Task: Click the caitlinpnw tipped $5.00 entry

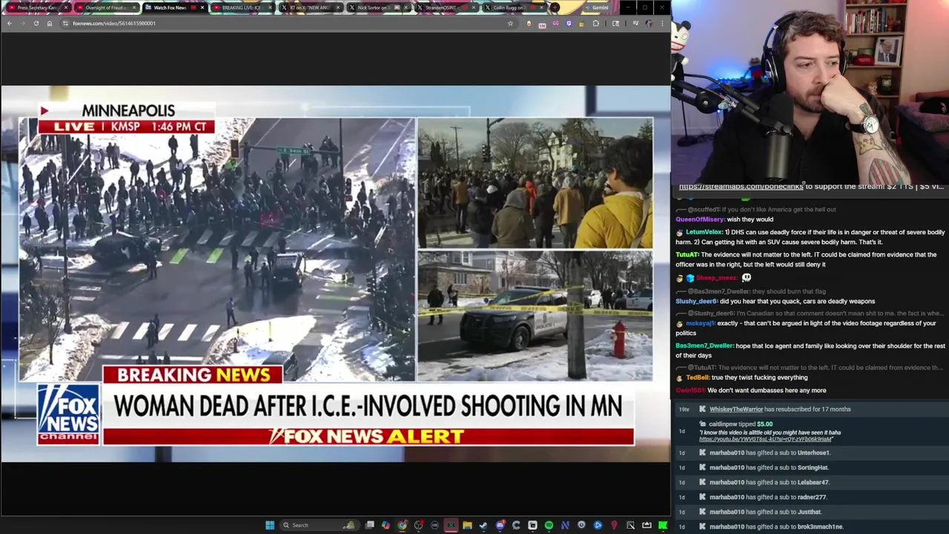Action: [x=812, y=431]
